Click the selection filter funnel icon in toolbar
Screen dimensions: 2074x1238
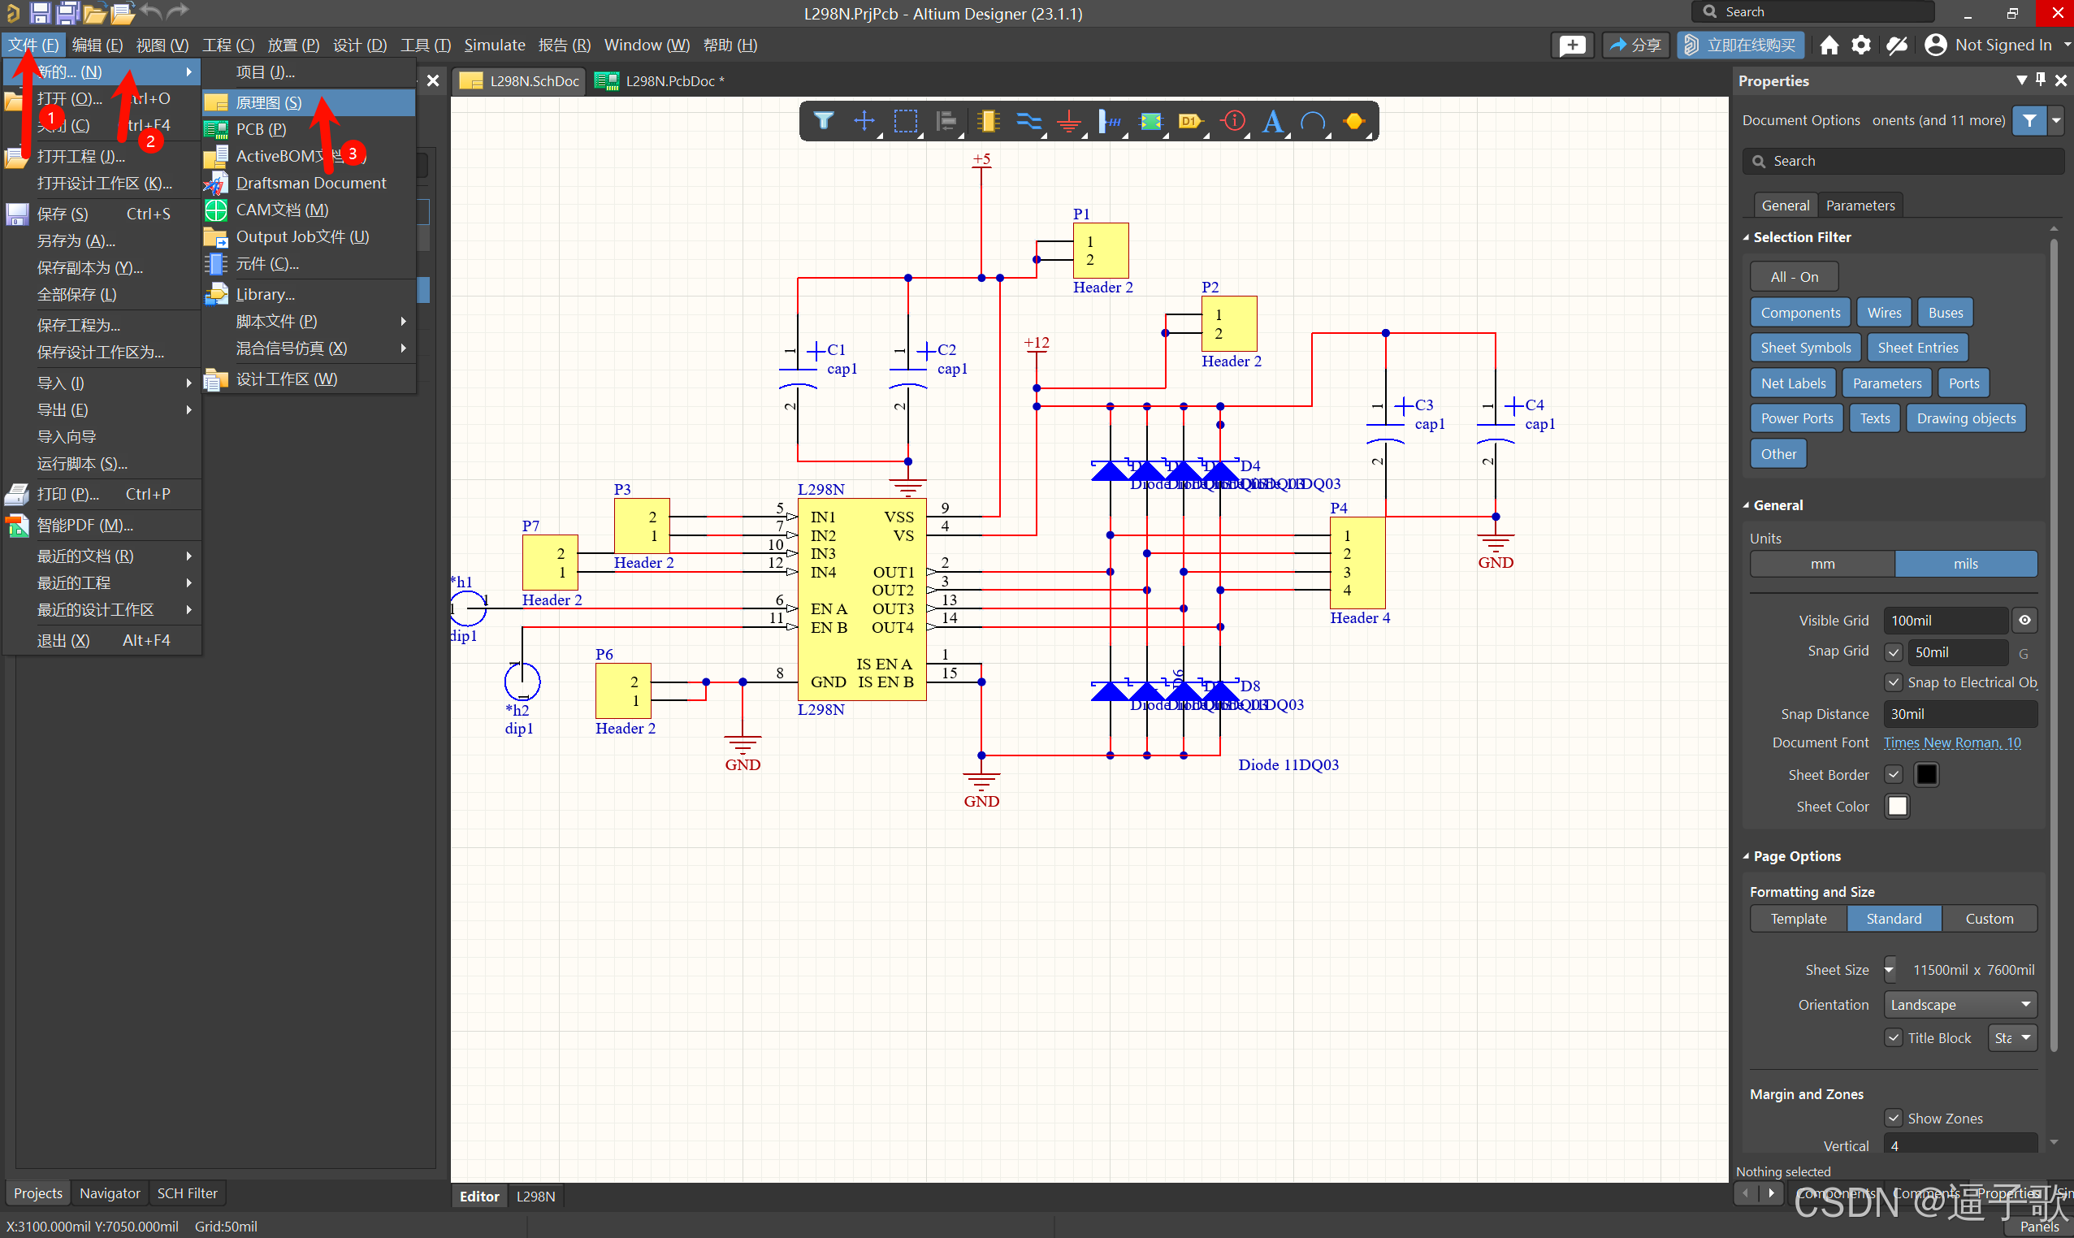(823, 122)
